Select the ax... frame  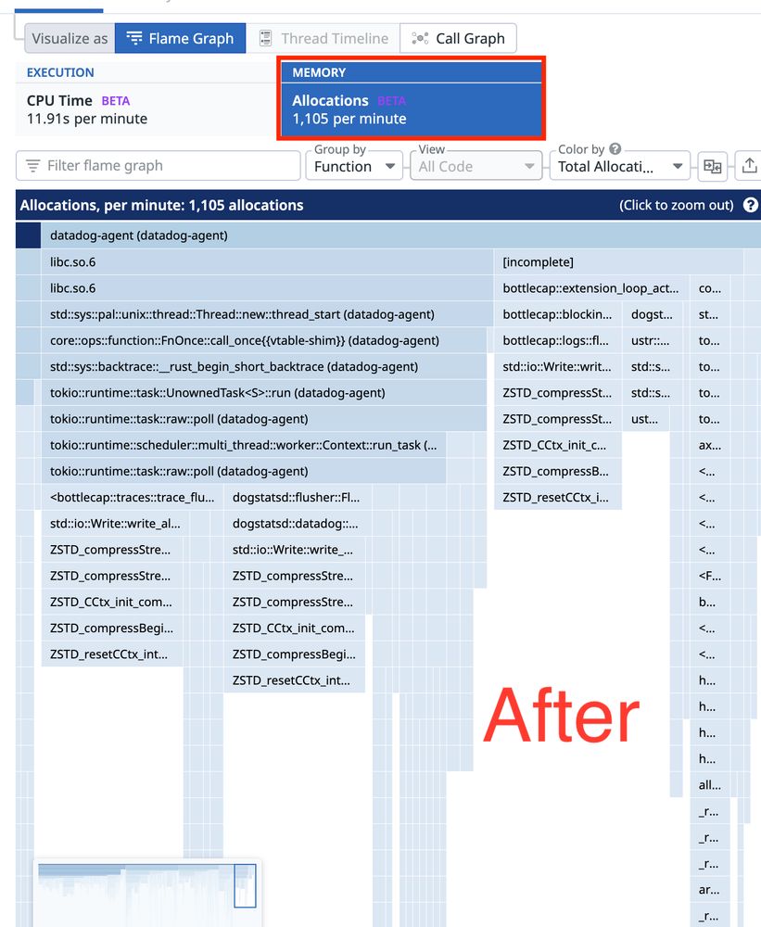(x=710, y=445)
